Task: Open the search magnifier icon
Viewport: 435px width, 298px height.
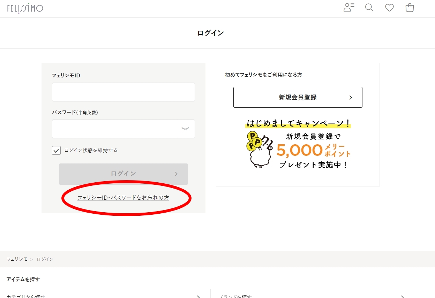Action: [369, 7]
